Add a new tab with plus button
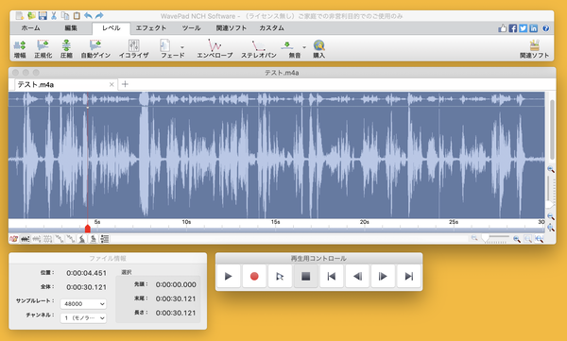Viewport: 567px width, 341px height. point(125,84)
